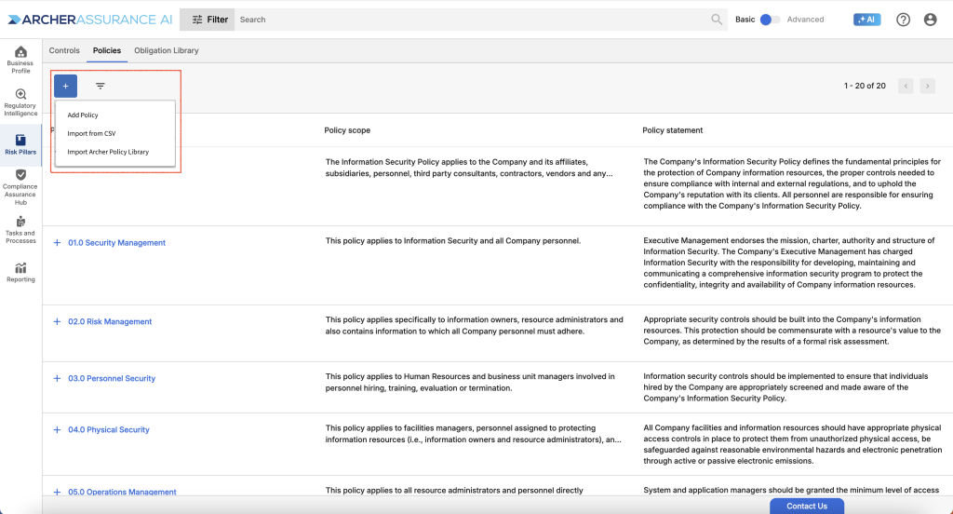This screenshot has height=514, width=953.
Task: Expand the 05.0 Operations Management row
Action: tap(57, 492)
